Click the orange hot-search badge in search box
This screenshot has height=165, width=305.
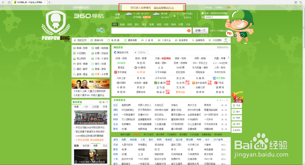pos(189,31)
